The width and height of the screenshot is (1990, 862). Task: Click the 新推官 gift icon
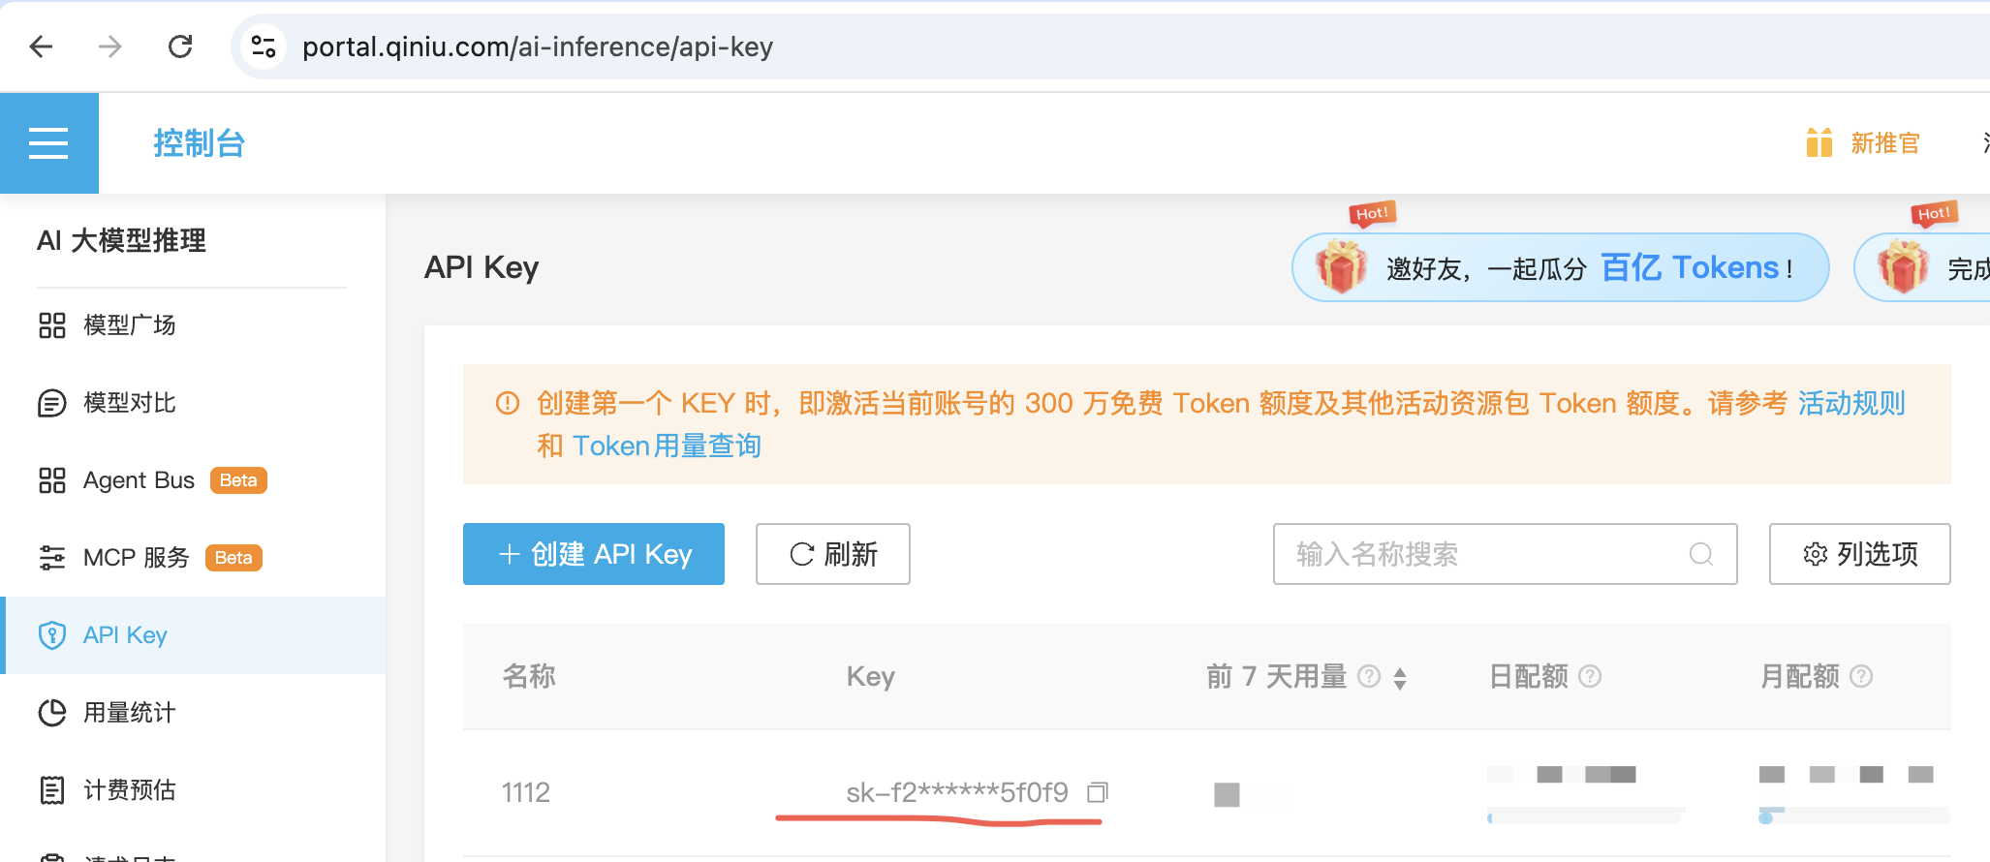[x=1819, y=143]
